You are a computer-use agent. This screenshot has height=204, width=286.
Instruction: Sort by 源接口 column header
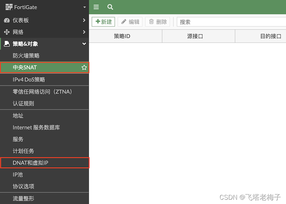pyautogui.click(x=198, y=36)
